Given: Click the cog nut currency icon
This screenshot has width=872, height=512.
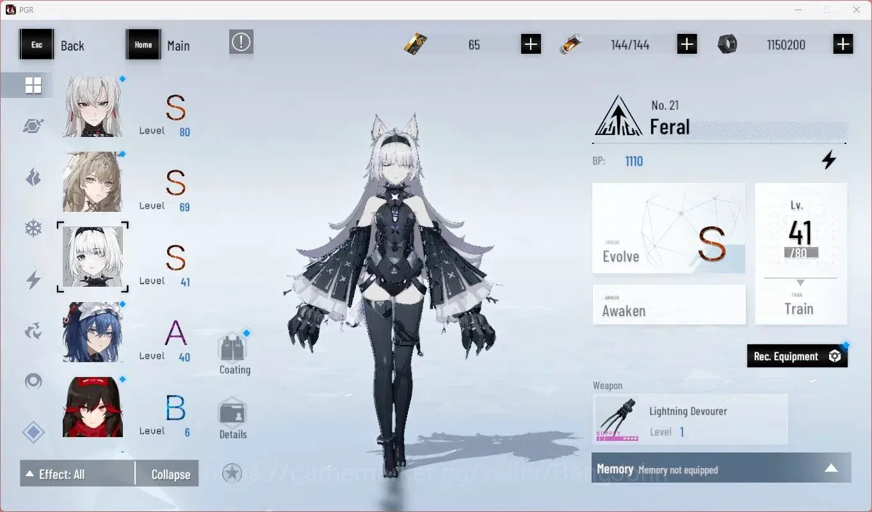Looking at the screenshot, I should [x=727, y=44].
